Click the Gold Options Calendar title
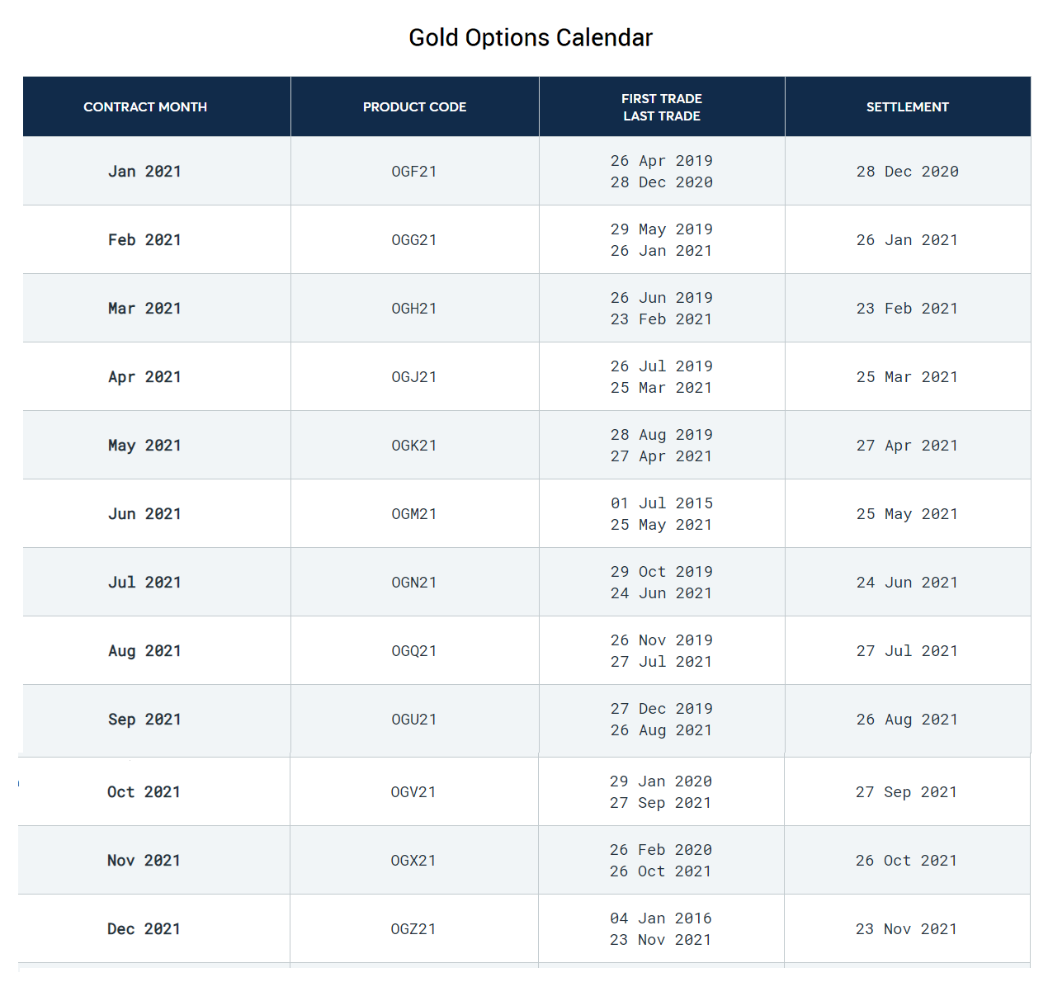This screenshot has height=982, width=1048. click(x=530, y=37)
